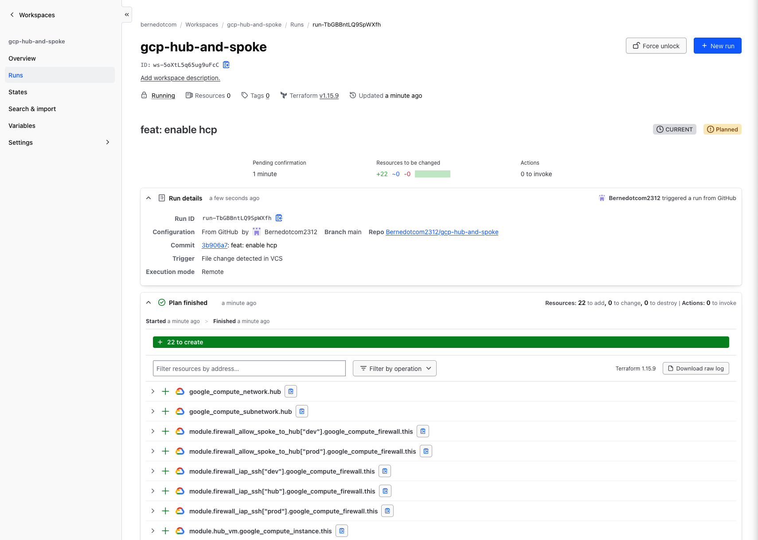Click the resources-to-be-changed green bar

433,174
